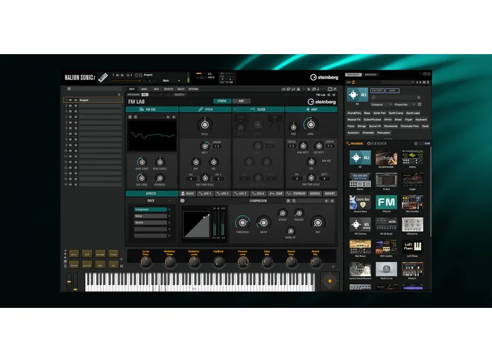
Task: Open the FM OSC section header
Action: point(152,110)
